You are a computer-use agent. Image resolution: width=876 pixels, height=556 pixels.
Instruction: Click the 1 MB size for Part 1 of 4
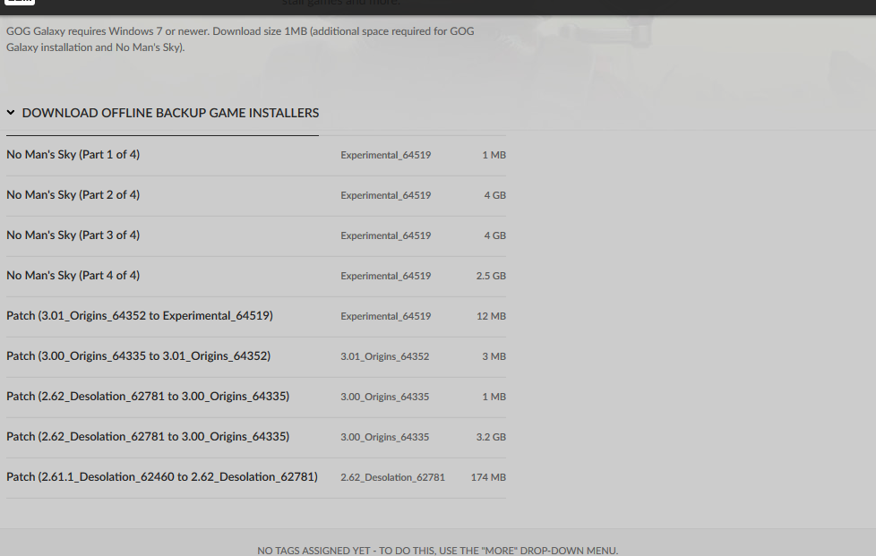[x=494, y=155]
